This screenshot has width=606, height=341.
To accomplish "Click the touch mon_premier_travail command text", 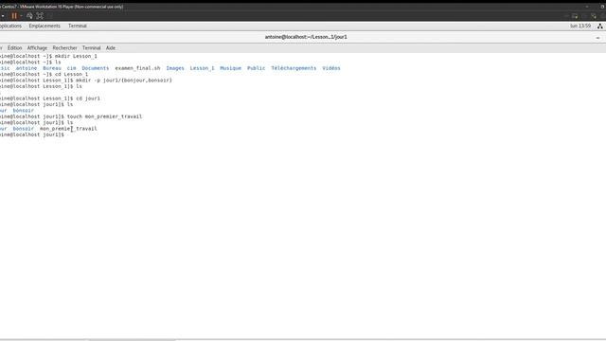I will click(104, 117).
